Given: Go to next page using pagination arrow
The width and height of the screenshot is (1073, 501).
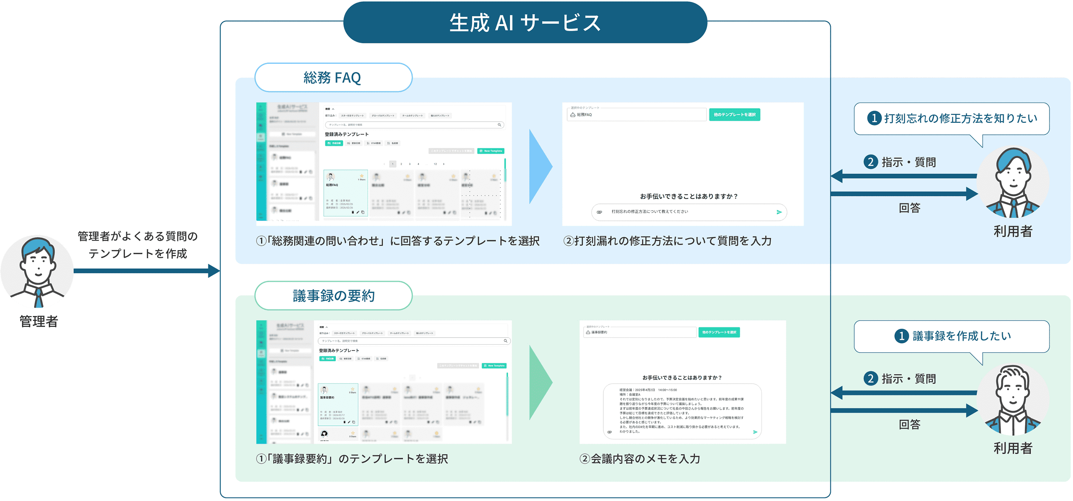Looking at the screenshot, I should click(x=444, y=164).
